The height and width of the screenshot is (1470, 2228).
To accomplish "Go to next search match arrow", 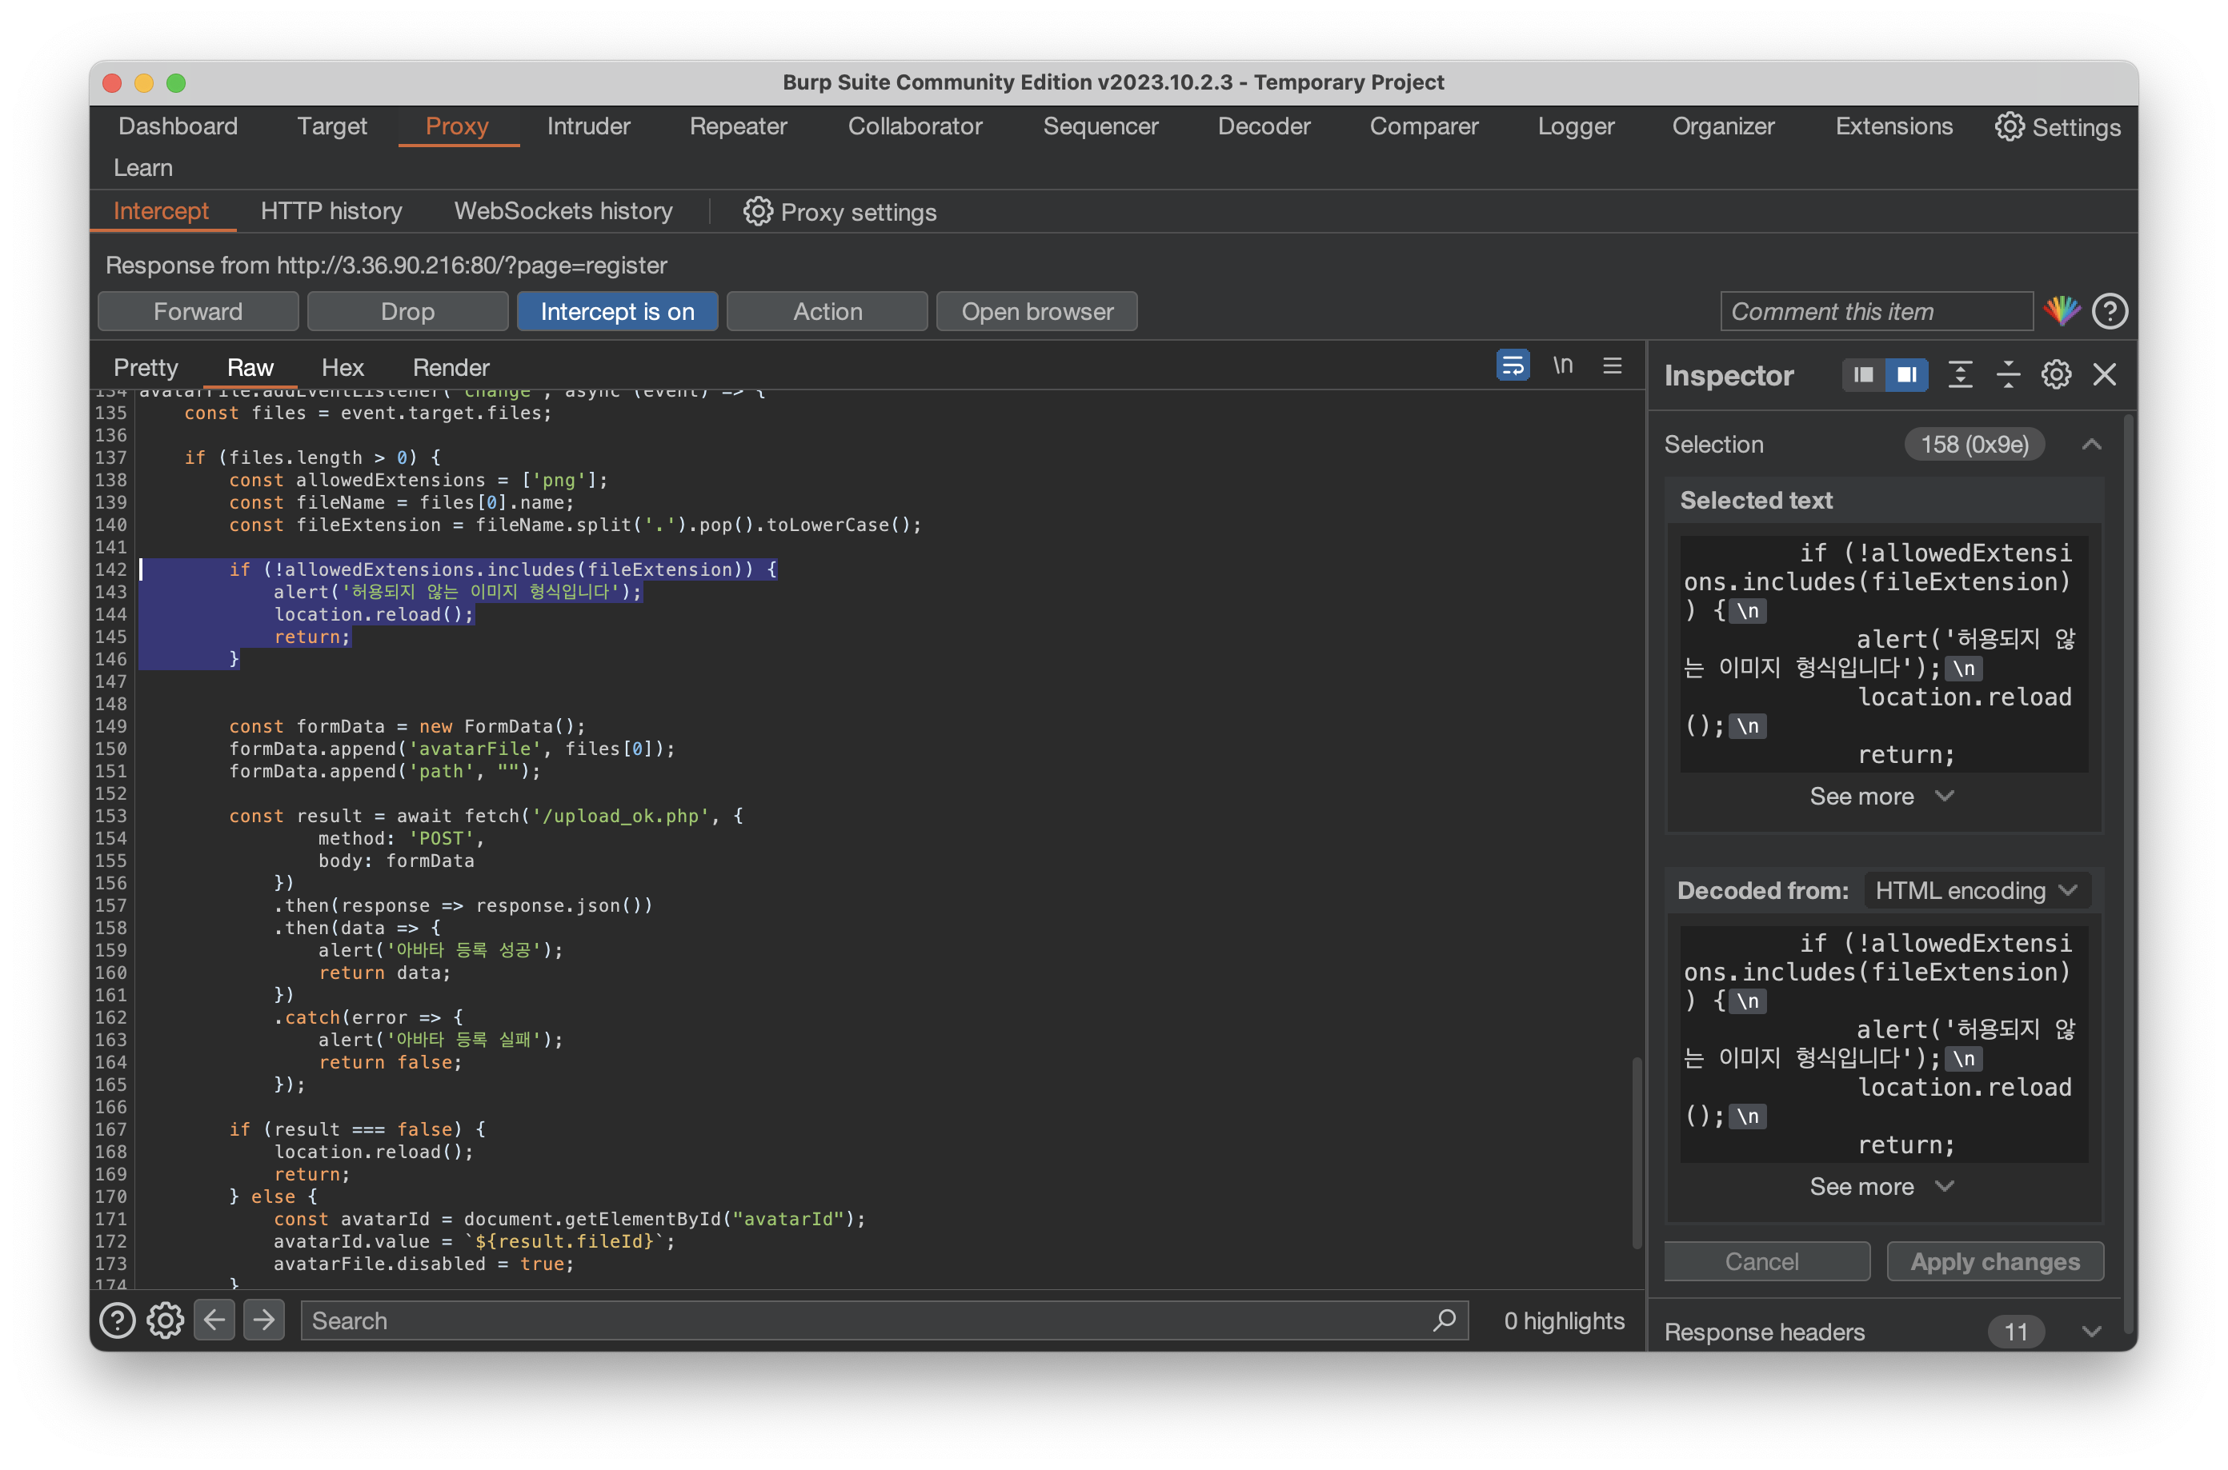I will 265,1320.
